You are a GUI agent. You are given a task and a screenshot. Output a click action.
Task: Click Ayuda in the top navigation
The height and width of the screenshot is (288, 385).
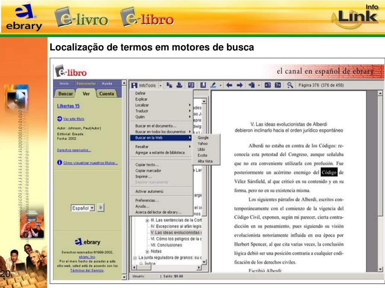(x=107, y=84)
